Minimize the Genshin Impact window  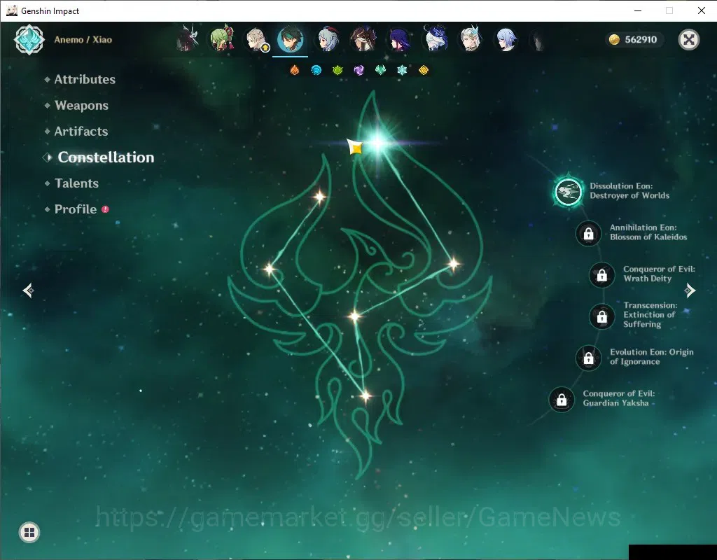coord(638,10)
